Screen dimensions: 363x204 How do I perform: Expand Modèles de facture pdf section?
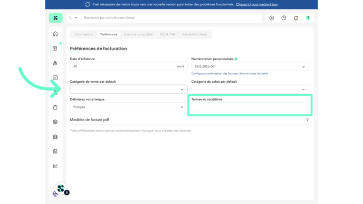(189, 120)
